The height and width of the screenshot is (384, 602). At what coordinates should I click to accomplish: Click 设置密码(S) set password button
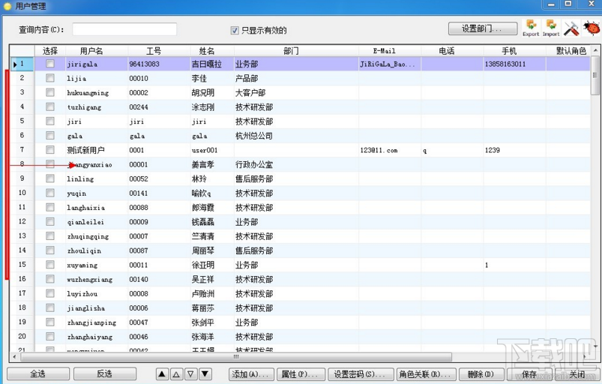pyautogui.click(x=361, y=374)
